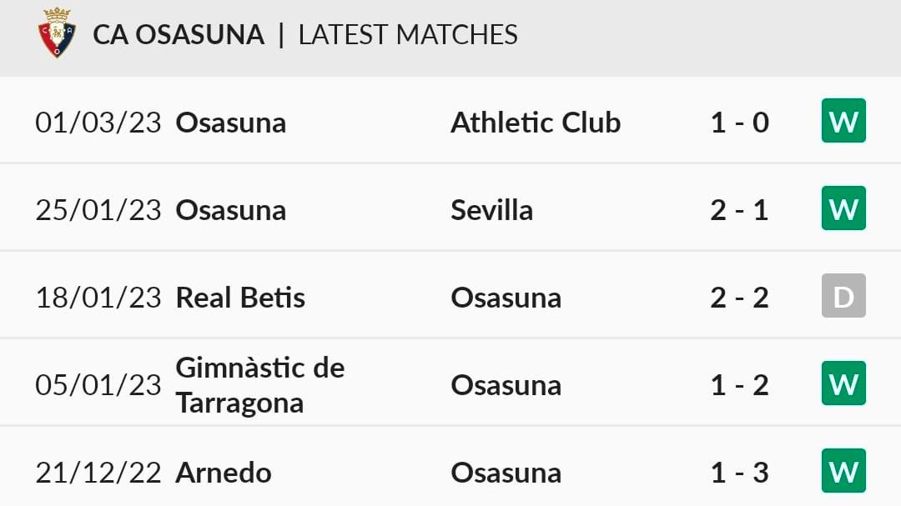Viewport: 901px width, 506px height.
Task: Open the CA OSASUNA header title
Action: (179, 34)
